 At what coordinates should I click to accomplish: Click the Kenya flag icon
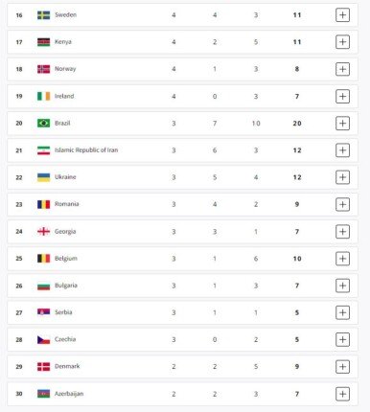pyautogui.click(x=43, y=42)
